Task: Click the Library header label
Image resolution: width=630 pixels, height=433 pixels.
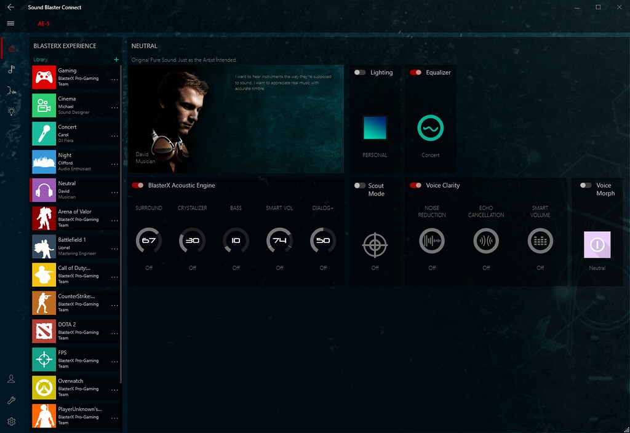Action: (x=40, y=60)
